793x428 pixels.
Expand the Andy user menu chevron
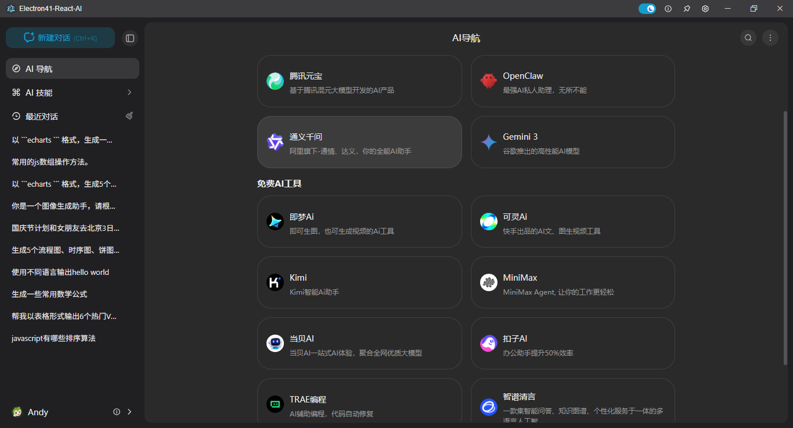129,412
